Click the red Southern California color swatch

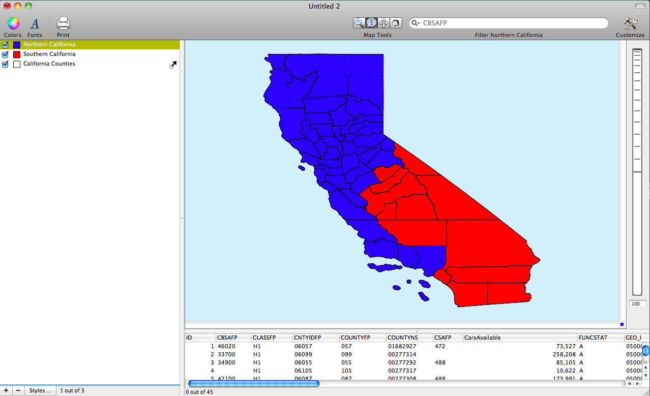pyautogui.click(x=17, y=54)
